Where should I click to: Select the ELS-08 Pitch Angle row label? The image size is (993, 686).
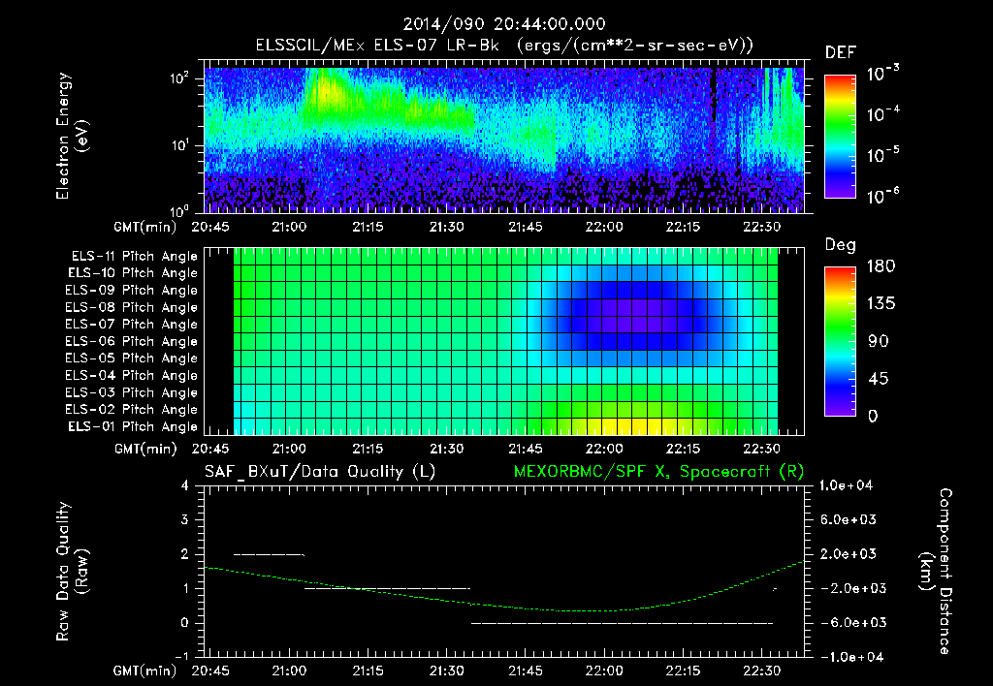[132, 307]
